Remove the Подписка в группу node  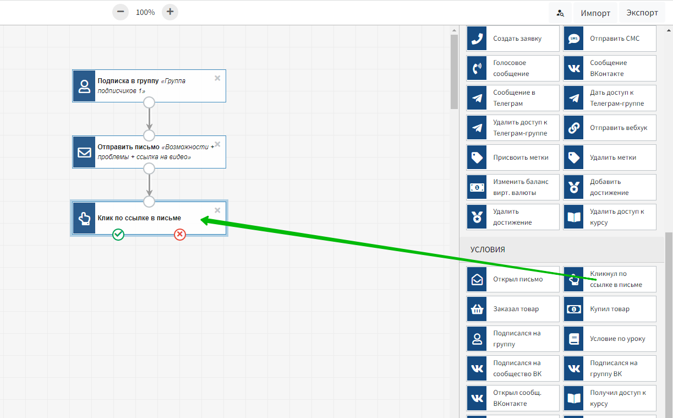217,78
